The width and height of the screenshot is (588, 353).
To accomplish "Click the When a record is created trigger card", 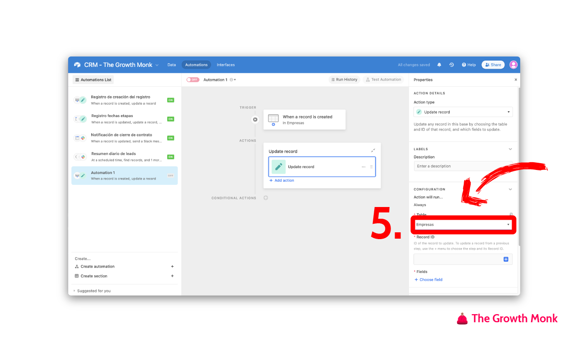I will point(305,119).
